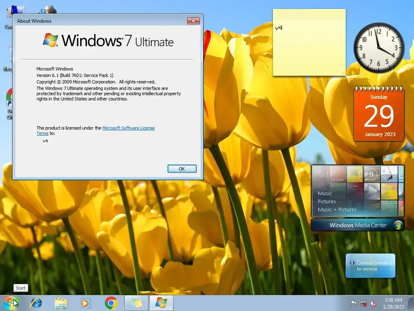Close the About Windows dialog

point(193,21)
